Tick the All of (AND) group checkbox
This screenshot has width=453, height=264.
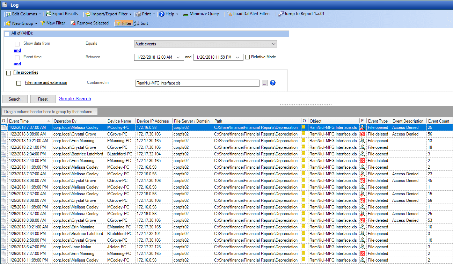[7, 34]
